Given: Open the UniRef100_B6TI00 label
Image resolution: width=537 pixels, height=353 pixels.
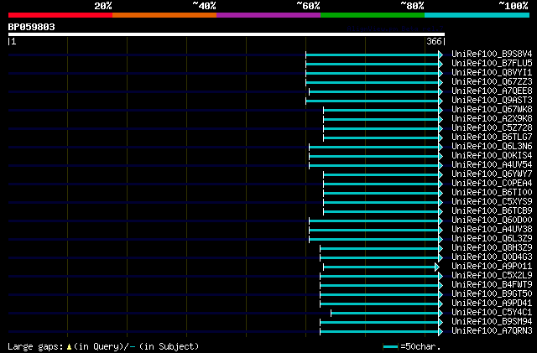Looking at the screenshot, I should pyautogui.click(x=492, y=193).
